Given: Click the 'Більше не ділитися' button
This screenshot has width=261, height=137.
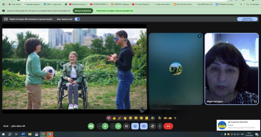Looking at the screenshot, I should (83, 11).
